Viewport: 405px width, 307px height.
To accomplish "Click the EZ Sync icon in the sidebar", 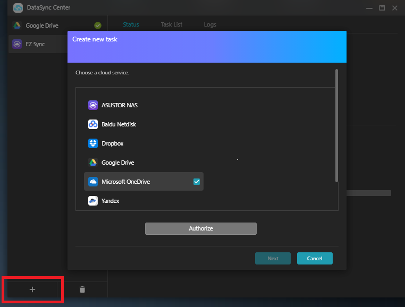I will pos(17,44).
